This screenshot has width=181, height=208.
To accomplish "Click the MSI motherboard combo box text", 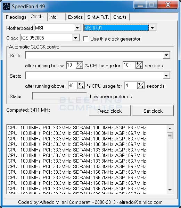I will [54, 28].
